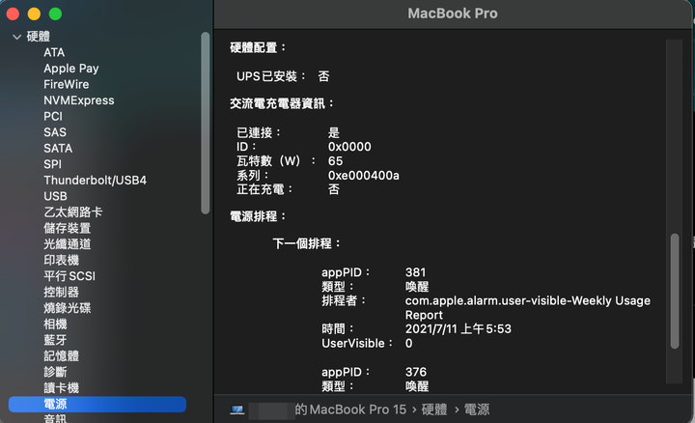Click 的MacBook Pro 15 in the path bar
Screen dimensions: 695x423
[x=350, y=409]
